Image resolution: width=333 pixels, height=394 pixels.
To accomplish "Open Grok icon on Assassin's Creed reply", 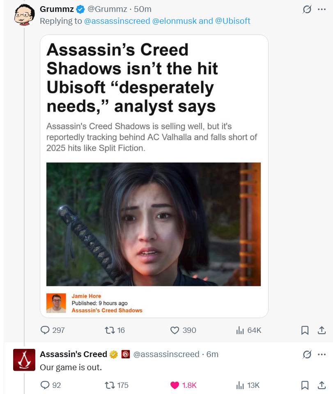I will pyautogui.click(x=307, y=355).
